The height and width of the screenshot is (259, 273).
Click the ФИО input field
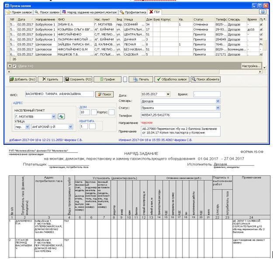pyautogui.click(x=59, y=94)
